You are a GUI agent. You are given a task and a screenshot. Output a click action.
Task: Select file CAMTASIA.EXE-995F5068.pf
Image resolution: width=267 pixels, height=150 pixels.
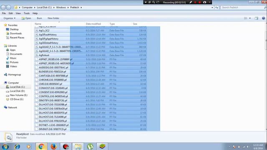(x=53, y=76)
